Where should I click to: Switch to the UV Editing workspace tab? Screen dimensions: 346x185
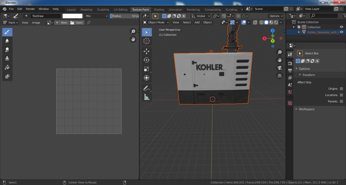coord(120,10)
